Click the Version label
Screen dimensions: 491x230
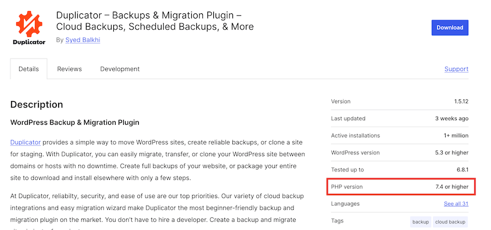pos(341,102)
